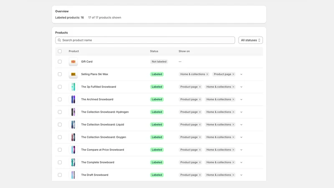
Task: Open the Gift Card product thumbnail
Action: (73, 61)
